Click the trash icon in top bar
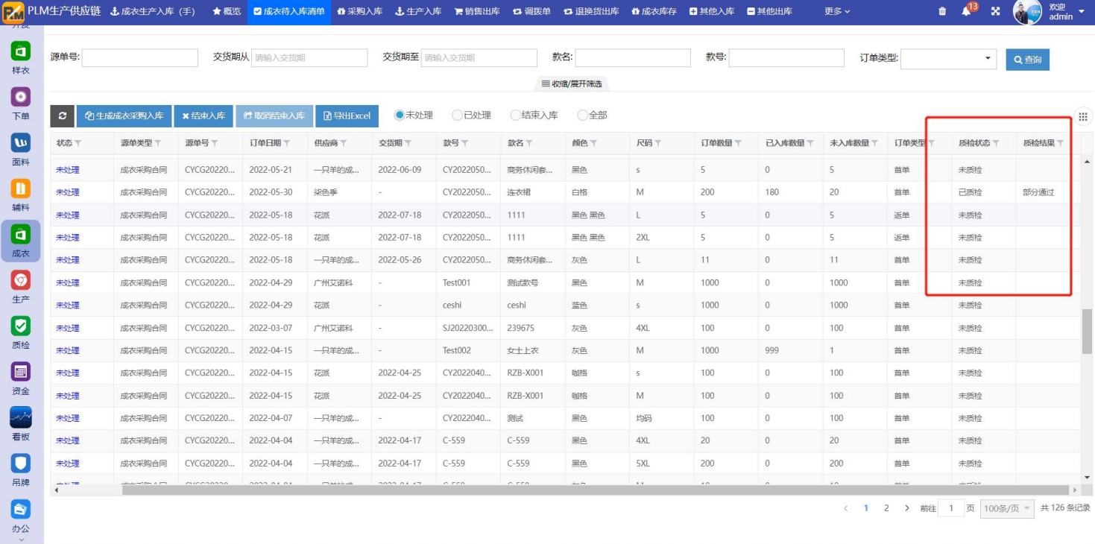 [x=942, y=12]
